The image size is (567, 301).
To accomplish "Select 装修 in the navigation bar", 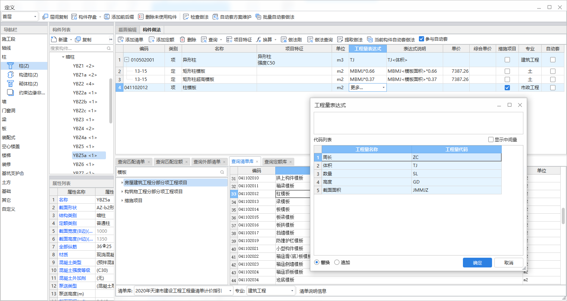I will coord(6,164).
